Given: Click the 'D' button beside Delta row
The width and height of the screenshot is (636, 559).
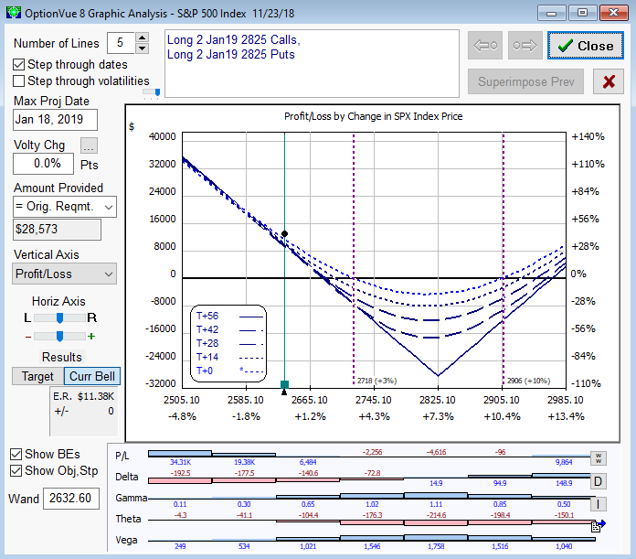Looking at the screenshot, I should click(599, 481).
